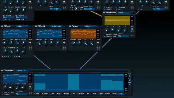Click the ARP value field

point(130,84)
